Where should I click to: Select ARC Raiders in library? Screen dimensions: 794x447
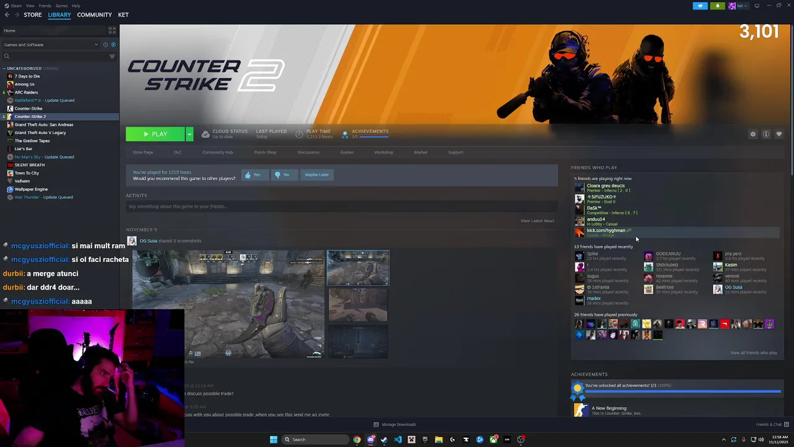[x=26, y=93]
